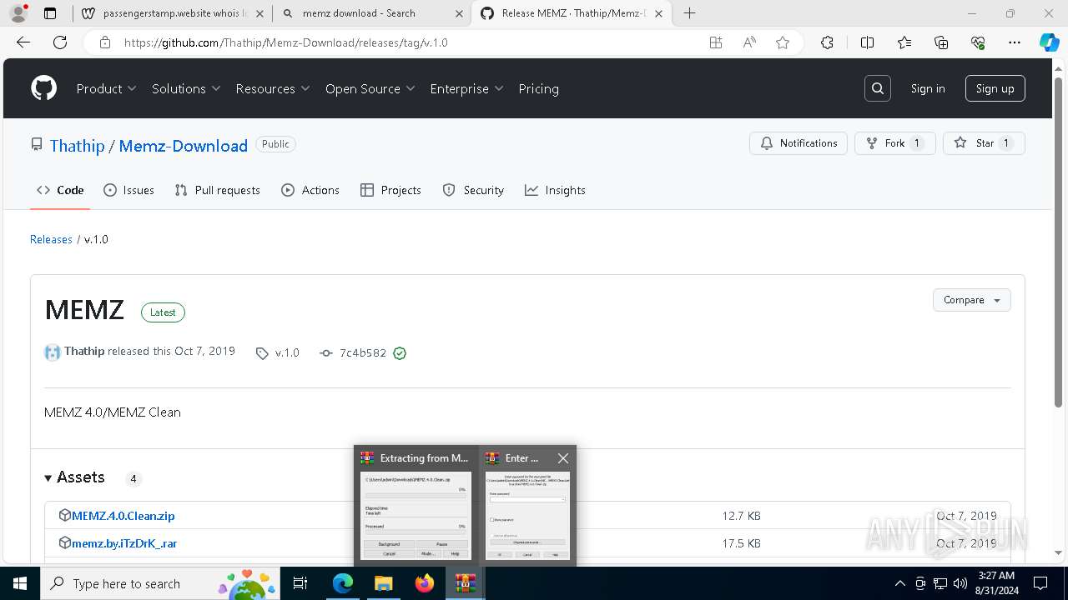Image resolution: width=1068 pixels, height=600 pixels.
Task: Open the GitHub home logo
Action: 44,88
